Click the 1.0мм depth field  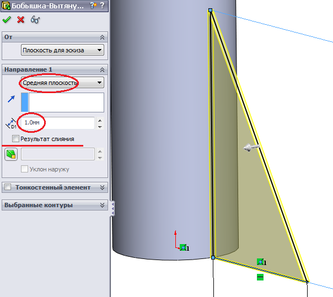(58, 123)
